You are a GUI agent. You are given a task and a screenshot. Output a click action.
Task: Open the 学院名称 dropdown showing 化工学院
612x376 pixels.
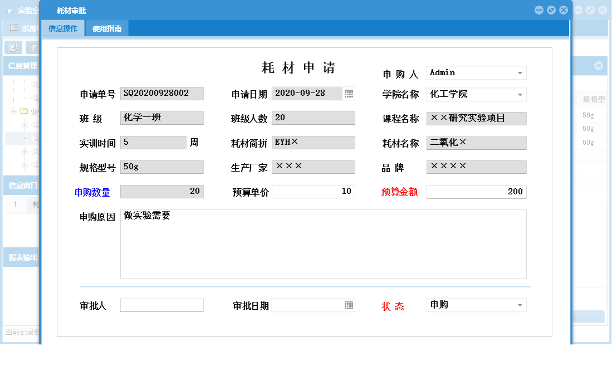pos(520,94)
